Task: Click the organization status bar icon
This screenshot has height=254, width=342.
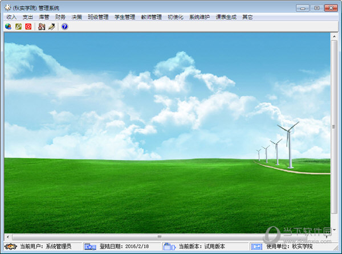Action: [256, 247]
